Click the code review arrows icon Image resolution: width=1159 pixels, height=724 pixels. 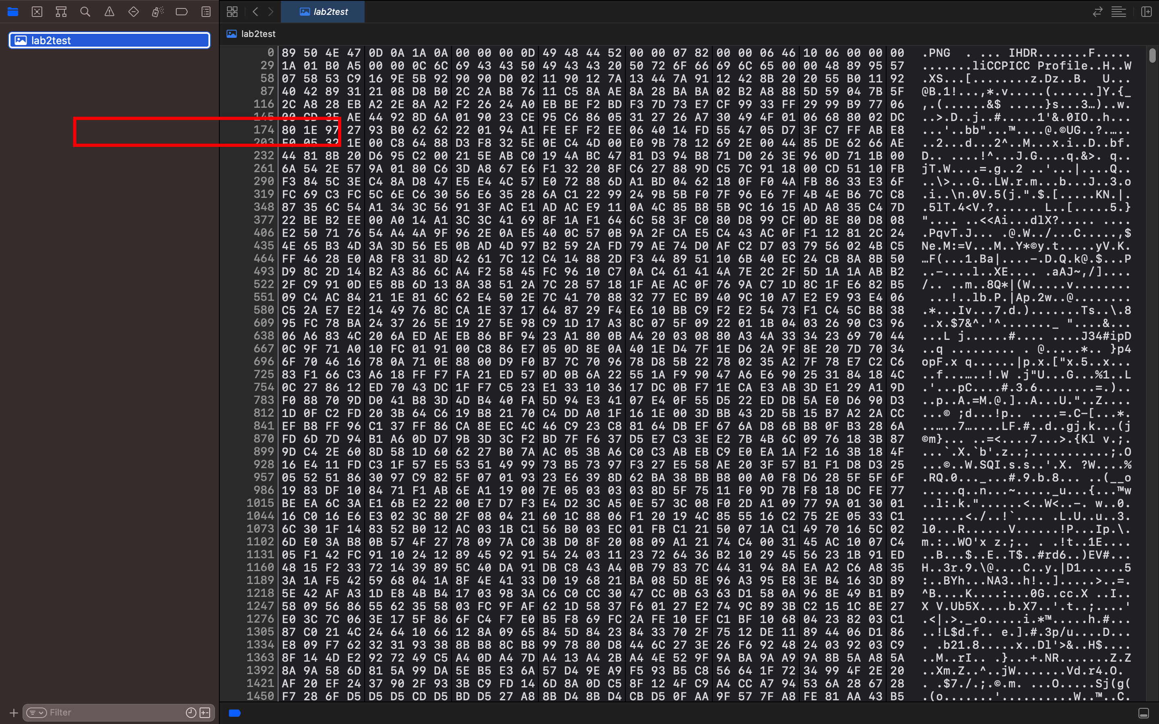(x=1097, y=12)
